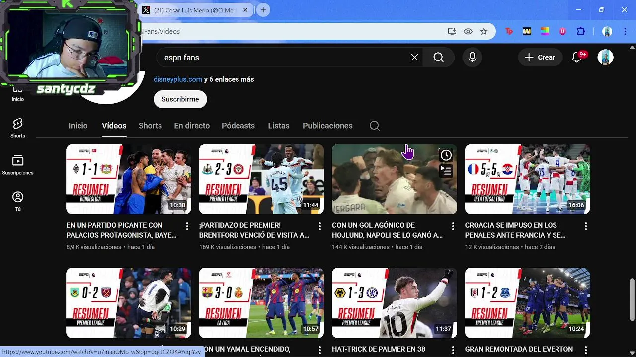Click the search magnifier button
The height and width of the screenshot is (357, 636).
click(438, 58)
